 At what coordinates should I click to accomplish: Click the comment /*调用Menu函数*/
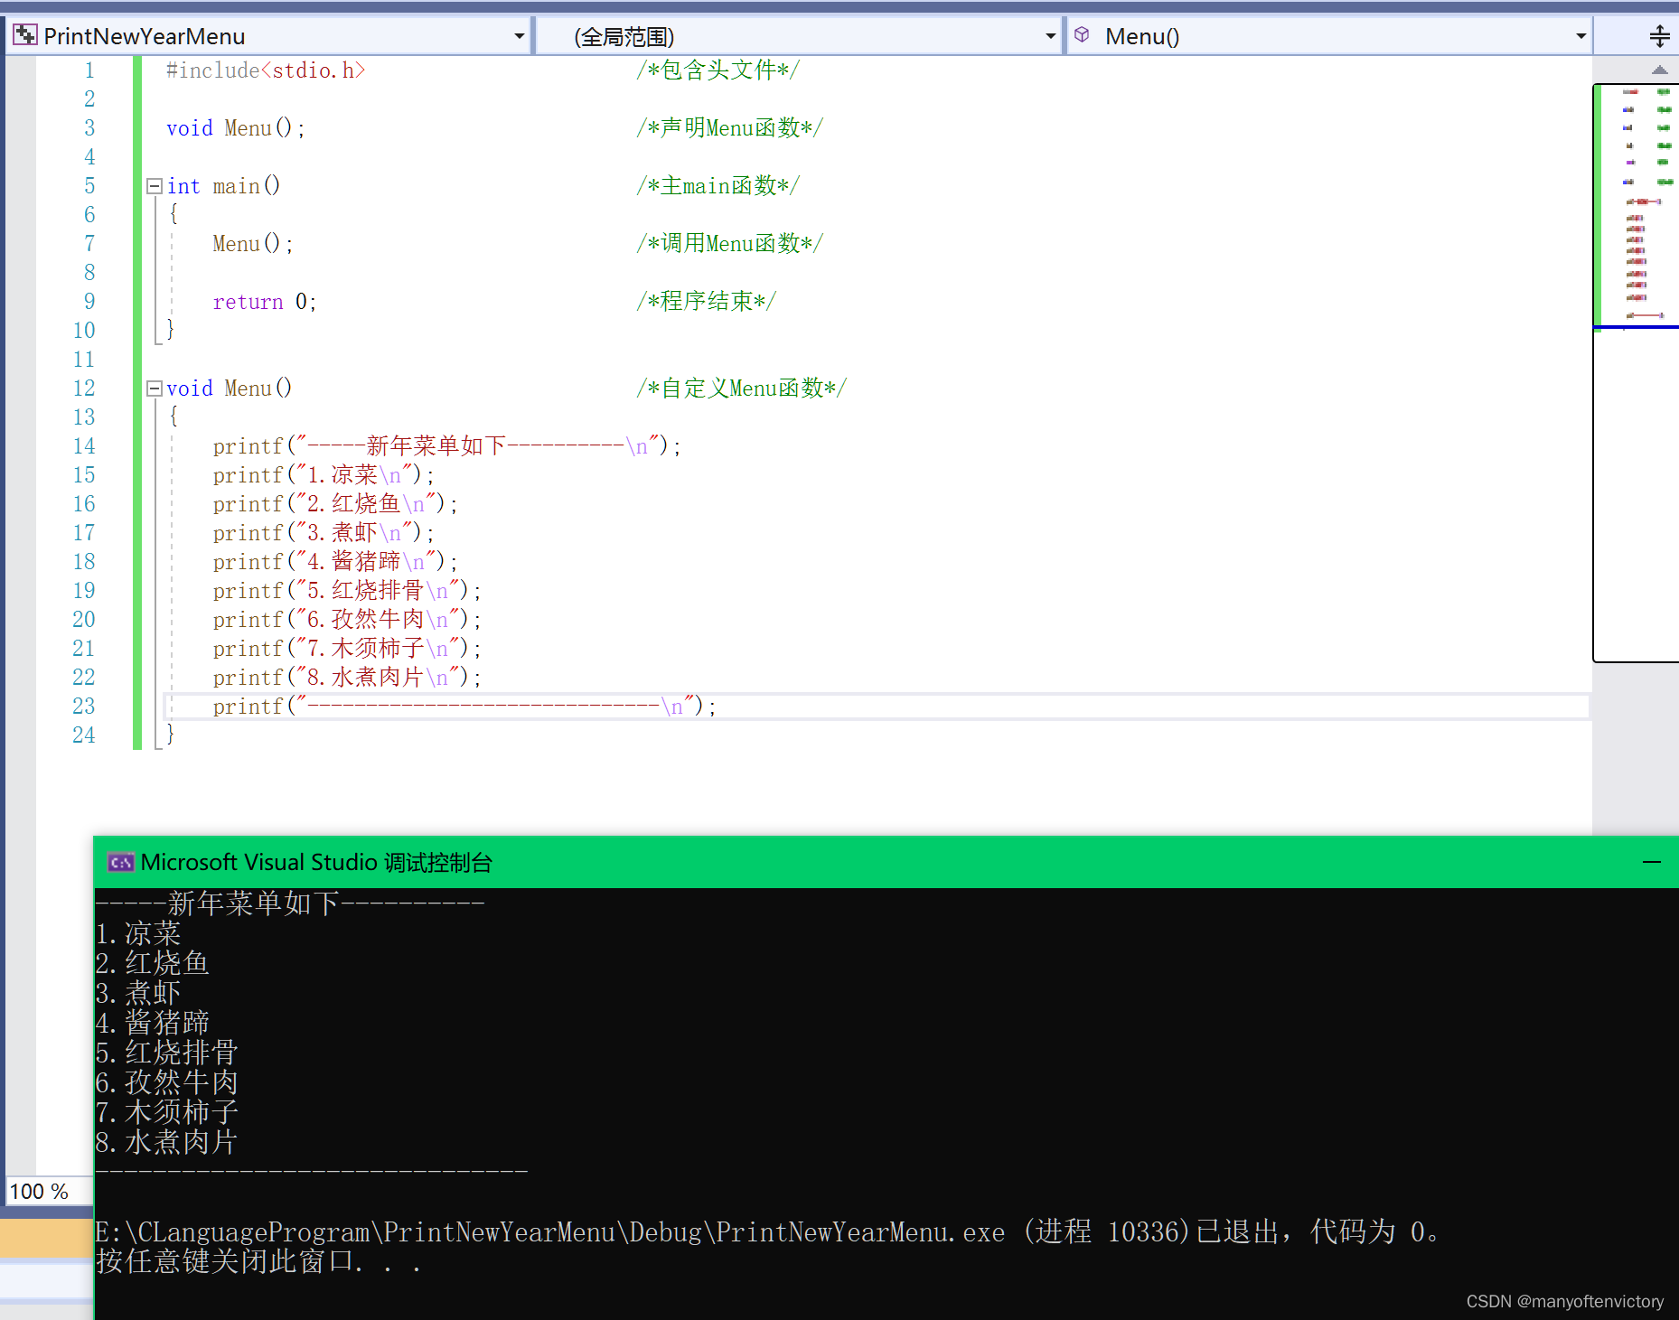coord(729,244)
